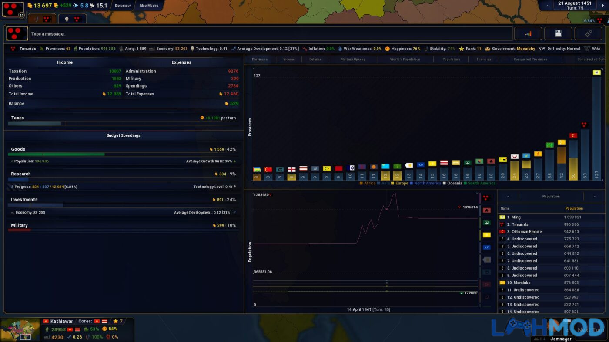Open the Diplomacy menu
Viewport: 609px width, 342px height.
click(x=123, y=6)
